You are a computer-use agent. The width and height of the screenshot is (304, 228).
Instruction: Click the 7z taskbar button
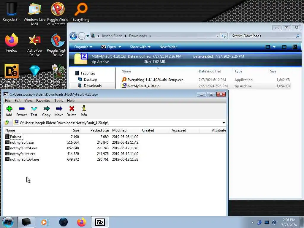tap(100, 222)
